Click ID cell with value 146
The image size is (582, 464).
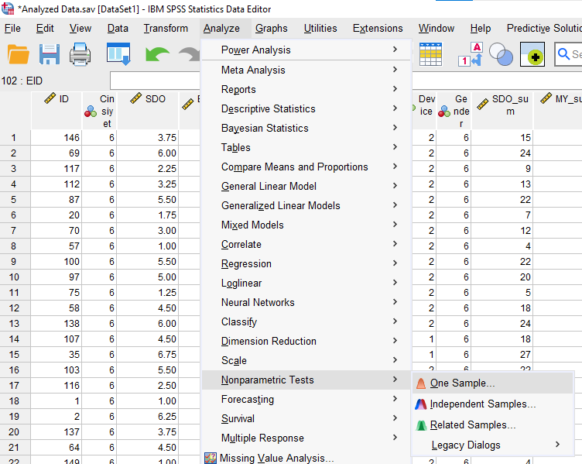(x=56, y=138)
